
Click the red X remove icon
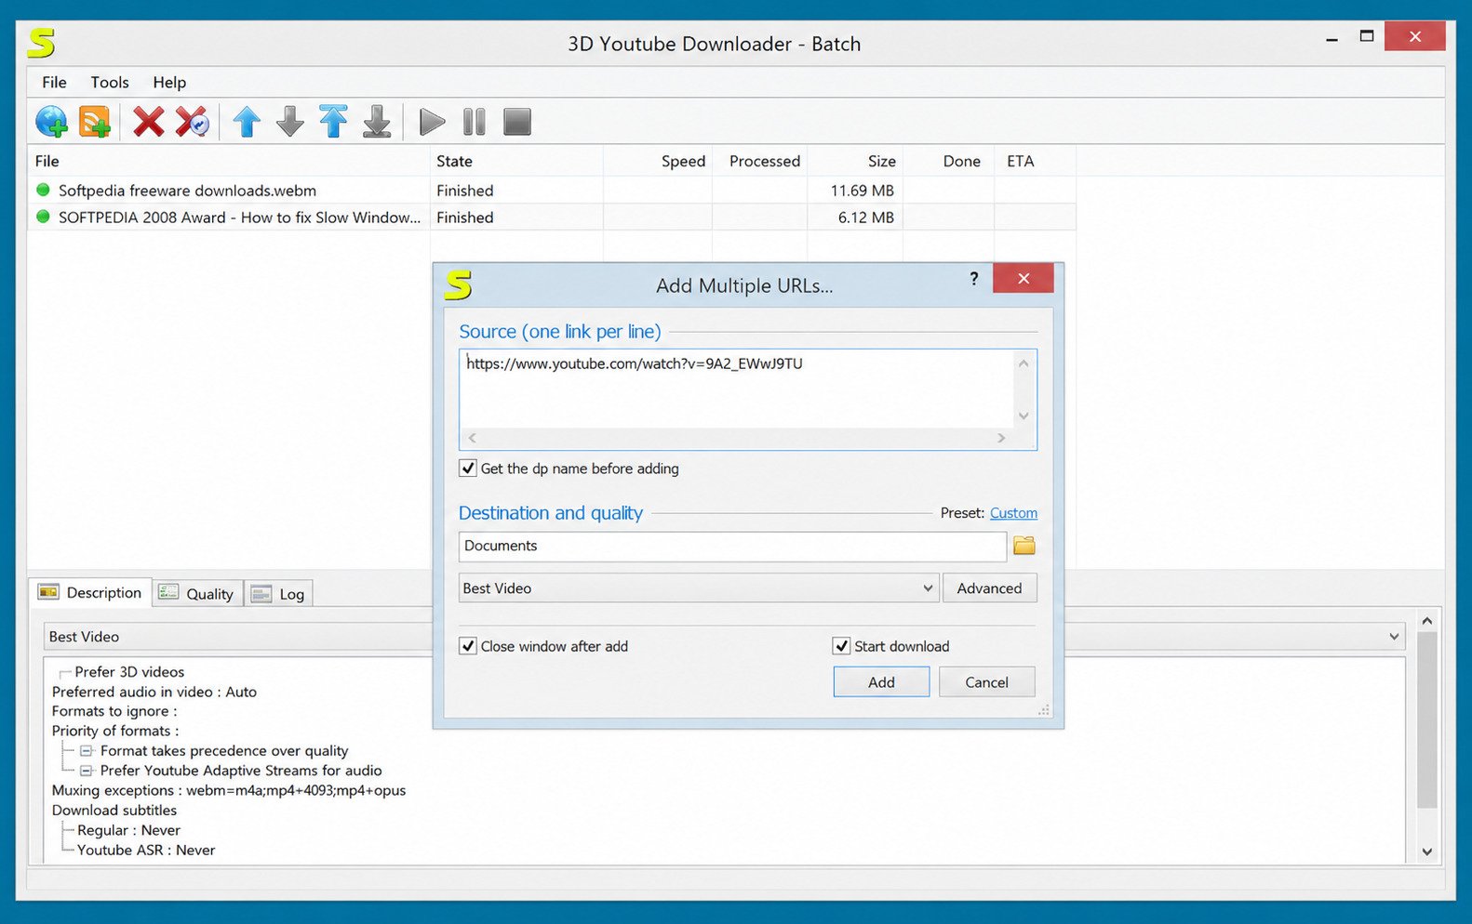tap(148, 122)
